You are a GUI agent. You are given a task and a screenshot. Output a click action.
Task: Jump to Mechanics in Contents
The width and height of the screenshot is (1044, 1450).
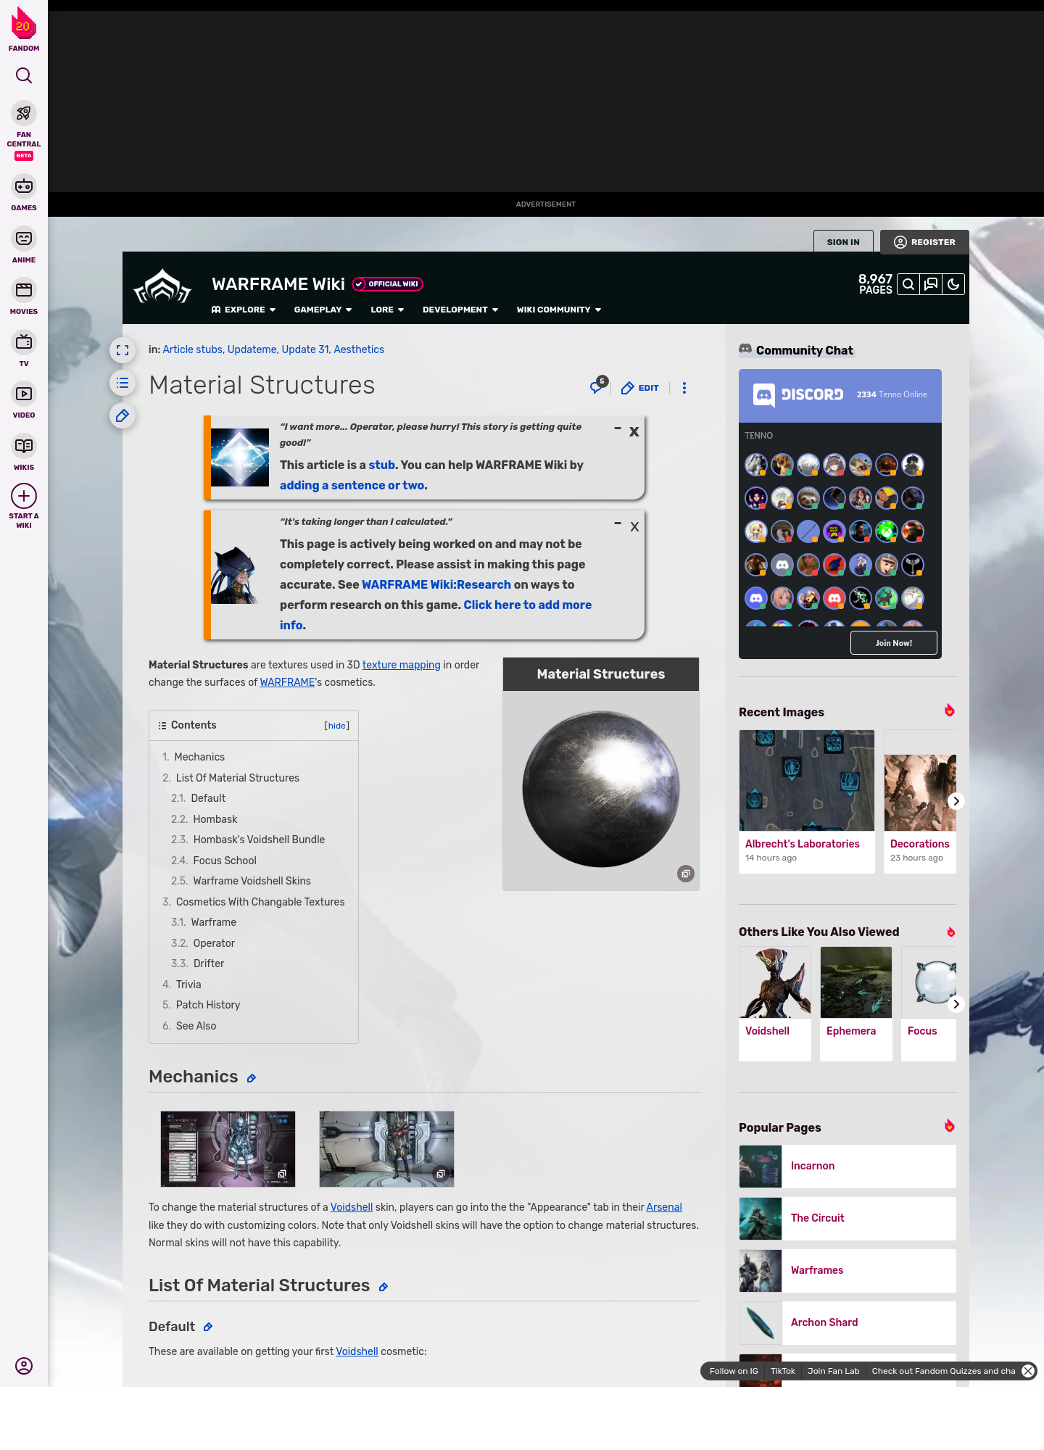199,757
